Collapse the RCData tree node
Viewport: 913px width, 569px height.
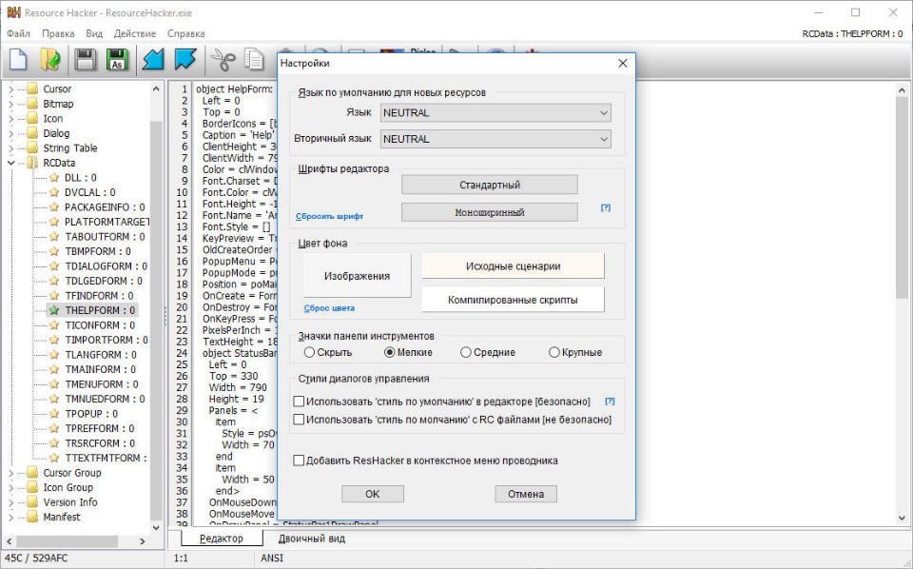(x=10, y=163)
